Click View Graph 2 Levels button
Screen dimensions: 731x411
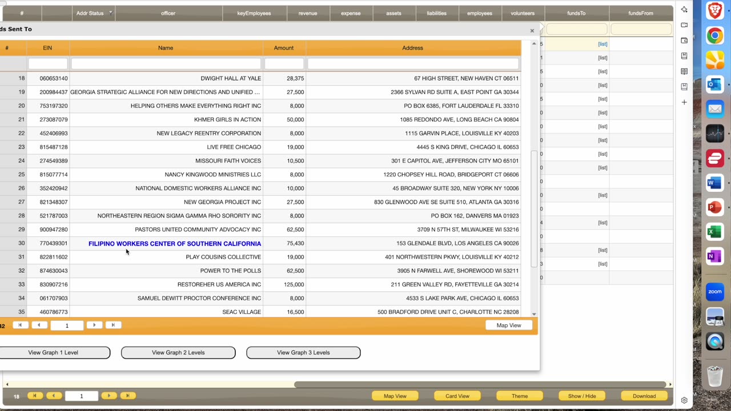(178, 353)
